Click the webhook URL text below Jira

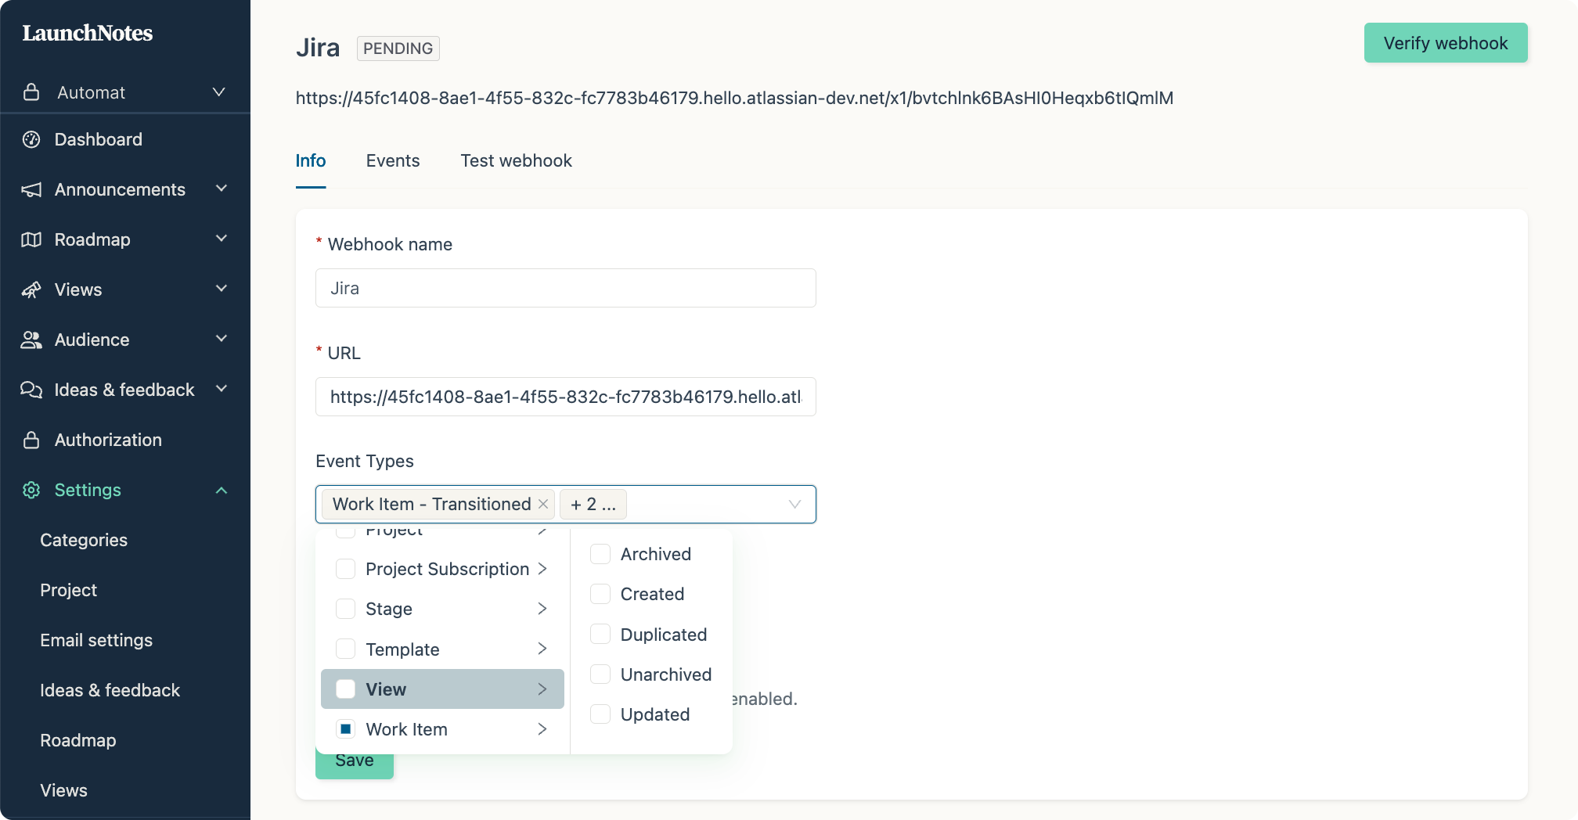click(x=734, y=99)
